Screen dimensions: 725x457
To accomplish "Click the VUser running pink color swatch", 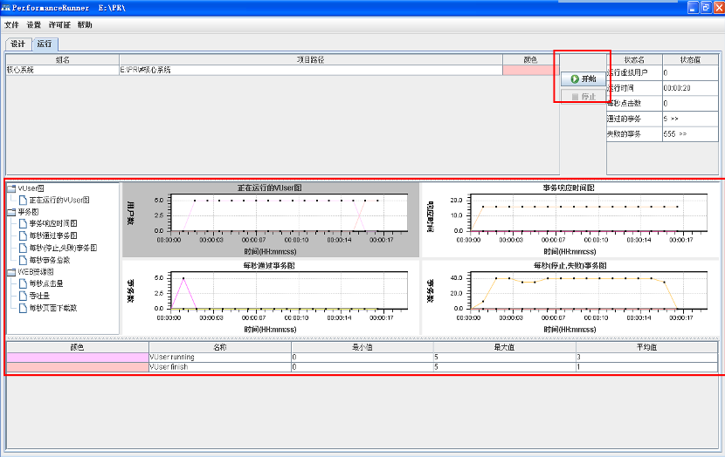I will click(77, 357).
